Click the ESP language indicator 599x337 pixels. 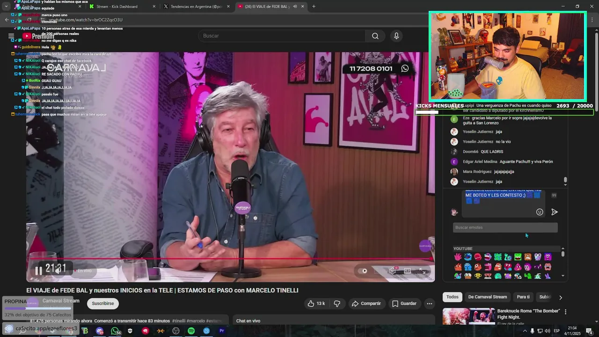coord(557,331)
